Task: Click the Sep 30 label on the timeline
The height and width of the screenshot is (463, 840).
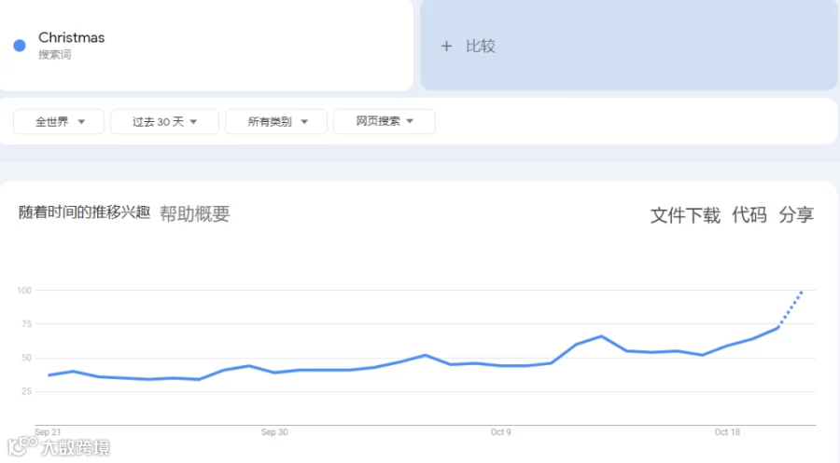Action: click(x=274, y=432)
